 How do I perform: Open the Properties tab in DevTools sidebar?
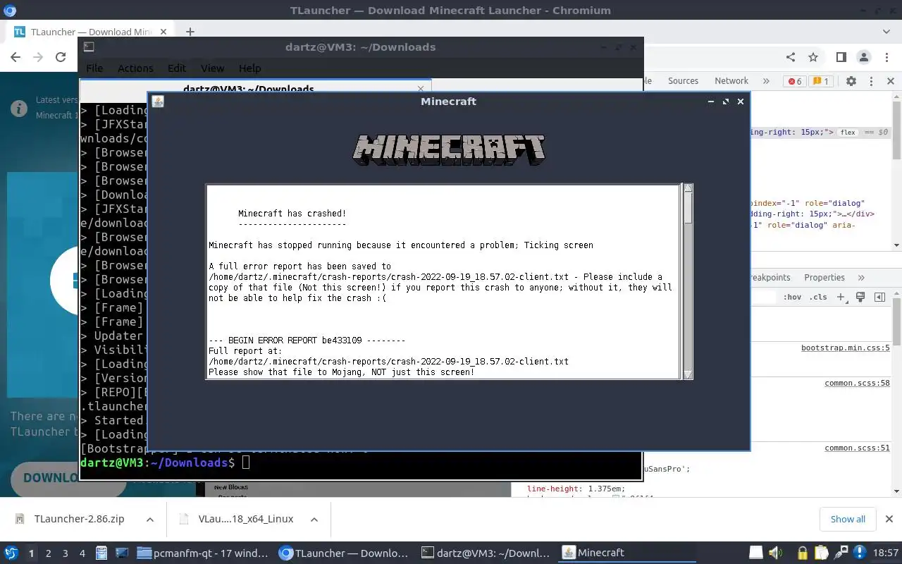[x=824, y=278]
